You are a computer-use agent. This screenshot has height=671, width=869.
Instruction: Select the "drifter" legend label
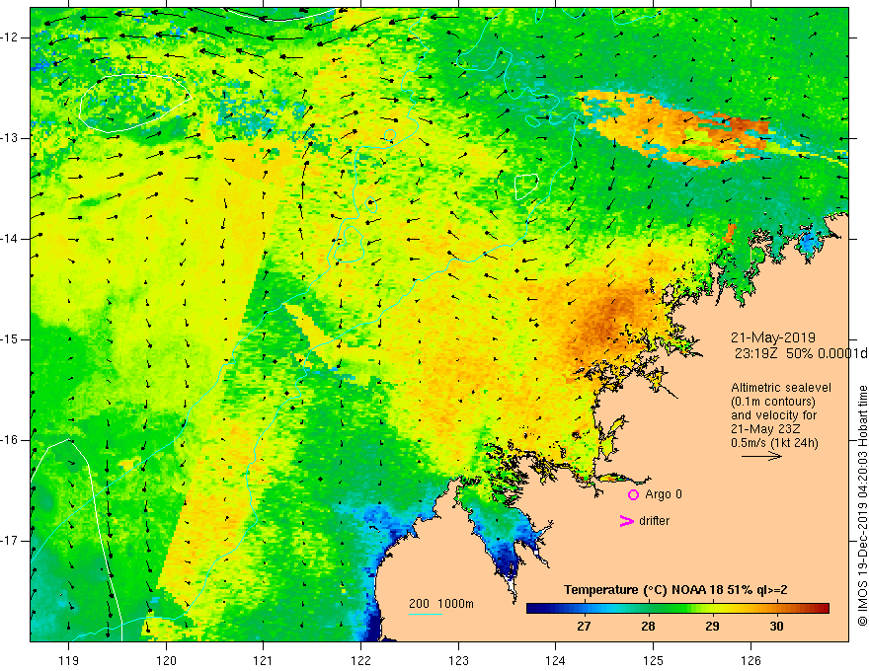(x=654, y=521)
